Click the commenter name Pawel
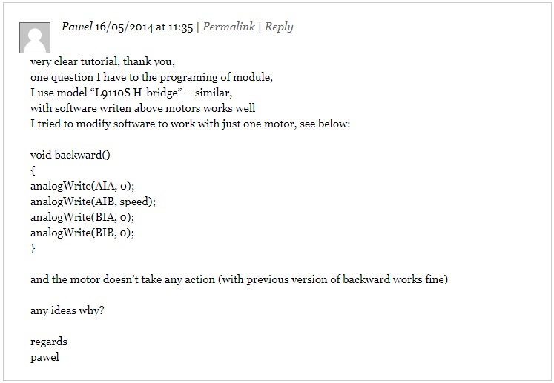 [x=77, y=27]
